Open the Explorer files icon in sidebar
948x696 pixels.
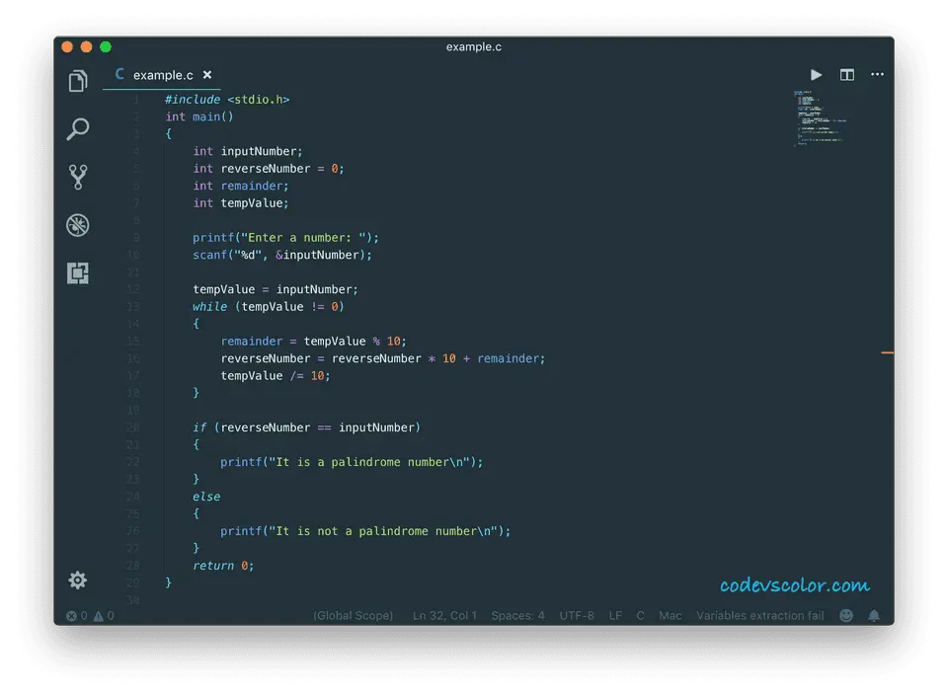[78, 82]
